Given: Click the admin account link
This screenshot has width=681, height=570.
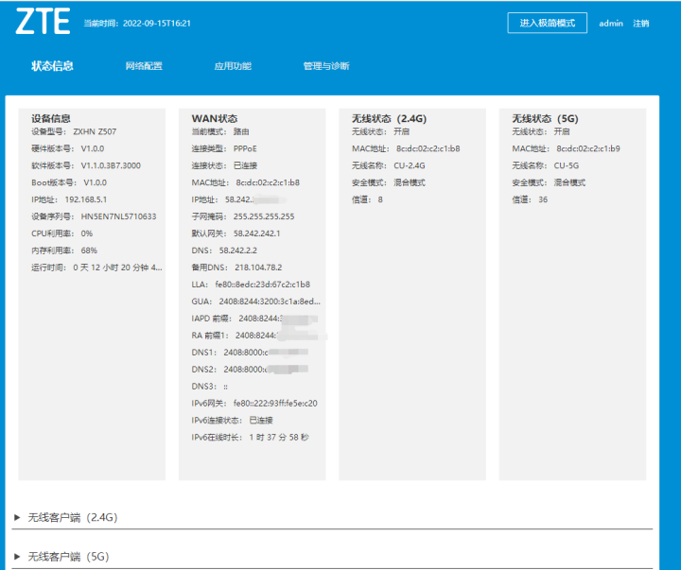Looking at the screenshot, I should point(611,24).
